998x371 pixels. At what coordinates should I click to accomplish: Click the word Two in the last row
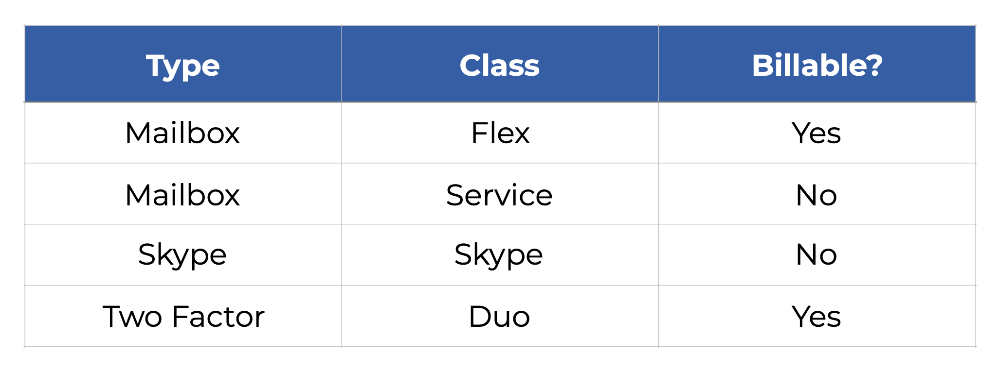(132, 317)
